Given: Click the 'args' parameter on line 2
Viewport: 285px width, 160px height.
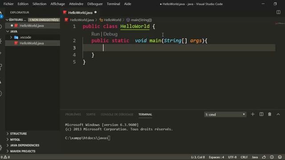Looking at the screenshot, I should point(196,40).
